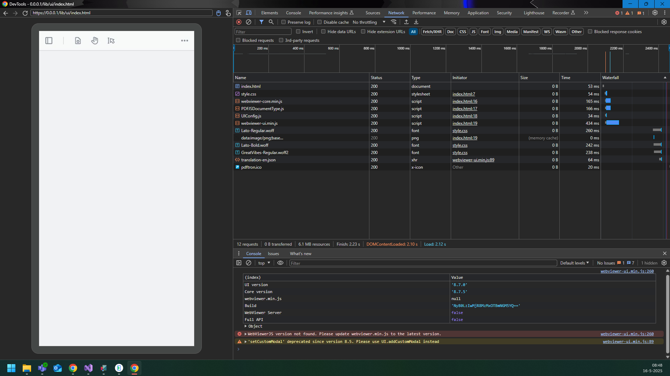Screen dimensions: 670x376
Task: Switch to the Application tab
Action: 478,13
